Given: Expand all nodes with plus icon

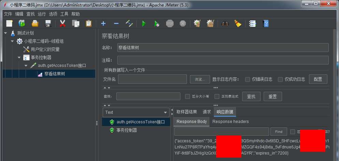Looking at the screenshot, I should (103, 23).
